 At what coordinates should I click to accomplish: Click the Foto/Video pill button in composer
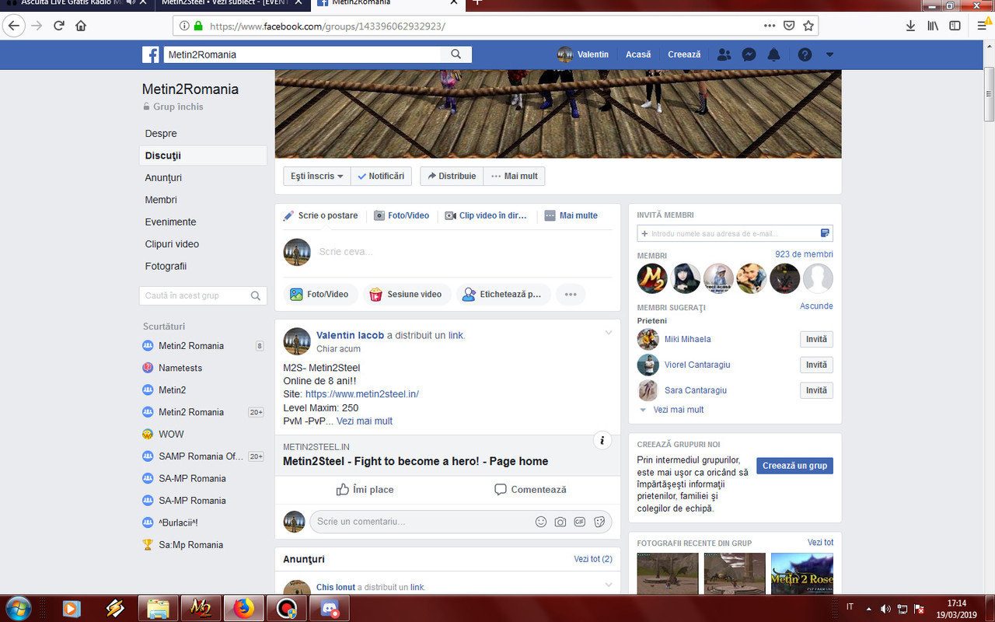coord(320,295)
